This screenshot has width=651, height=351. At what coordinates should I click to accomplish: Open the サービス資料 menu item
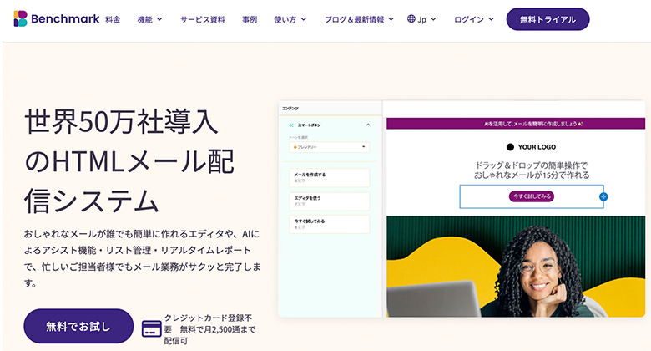pyautogui.click(x=203, y=18)
